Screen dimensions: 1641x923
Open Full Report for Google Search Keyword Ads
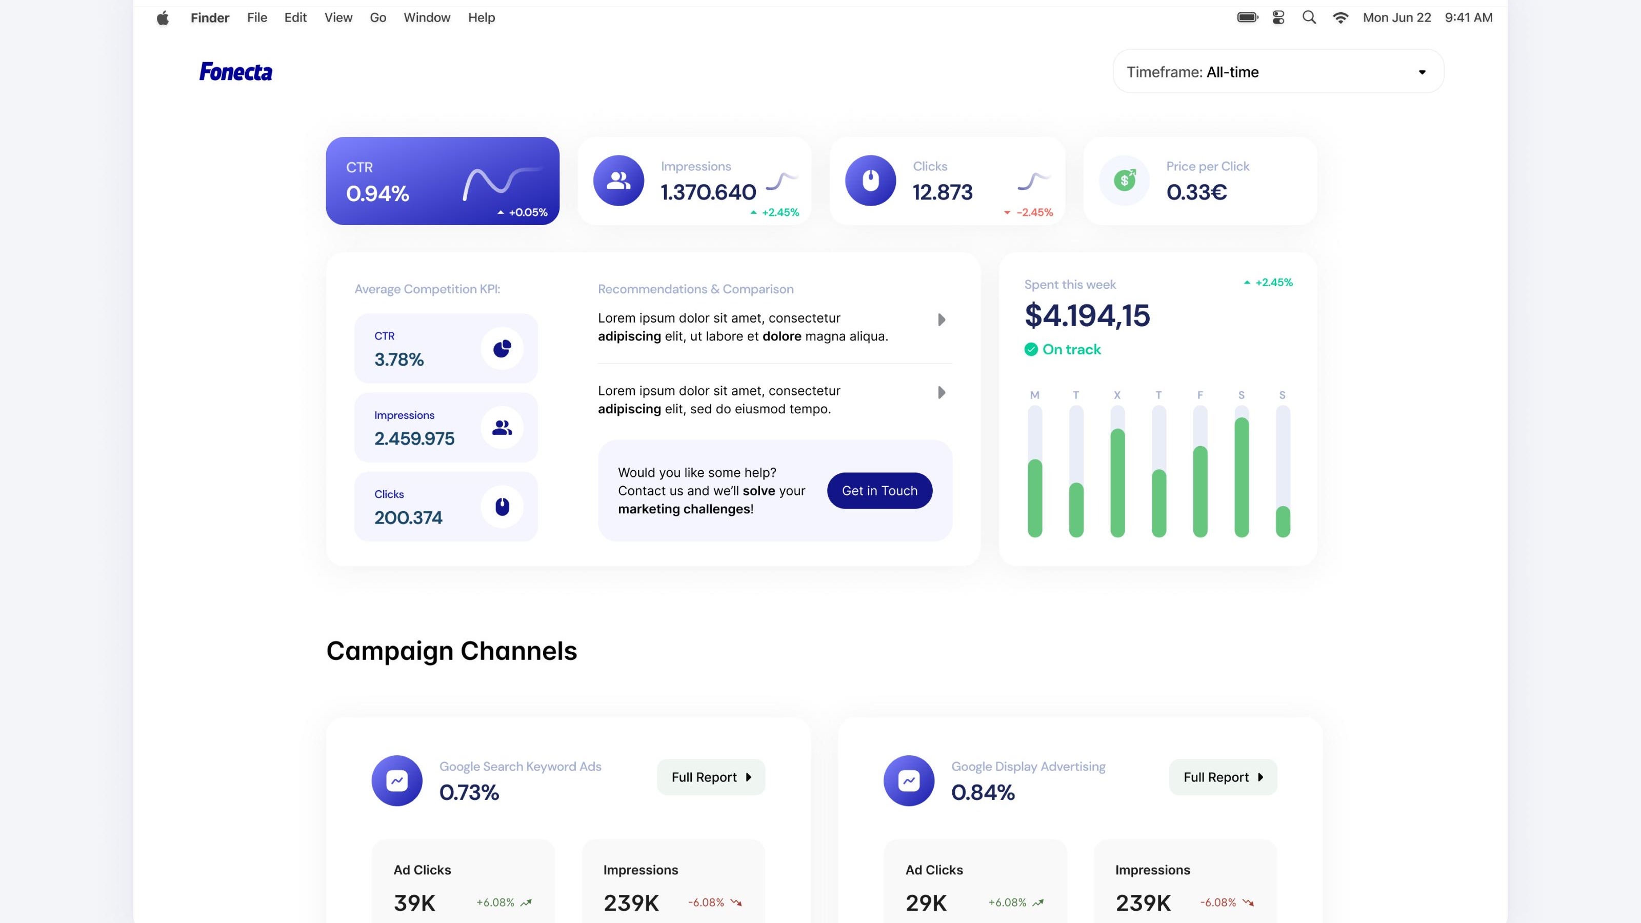(x=711, y=777)
